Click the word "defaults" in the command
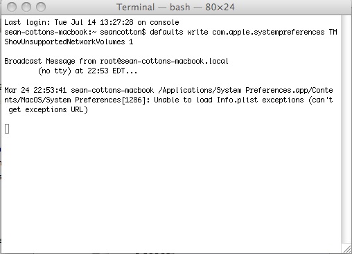352x254 pixels. pyautogui.click(x=166, y=32)
